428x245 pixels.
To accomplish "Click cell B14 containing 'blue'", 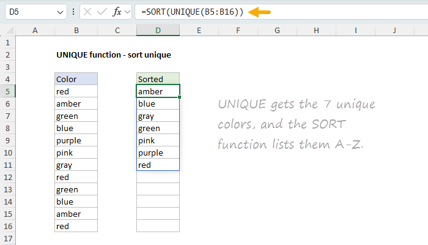I will [76, 202].
